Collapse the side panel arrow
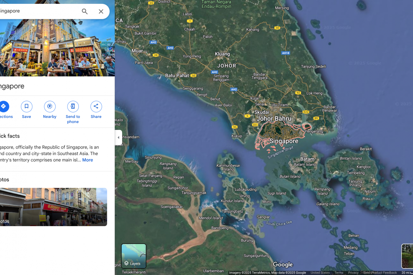The image size is (413, 275). 118,137
